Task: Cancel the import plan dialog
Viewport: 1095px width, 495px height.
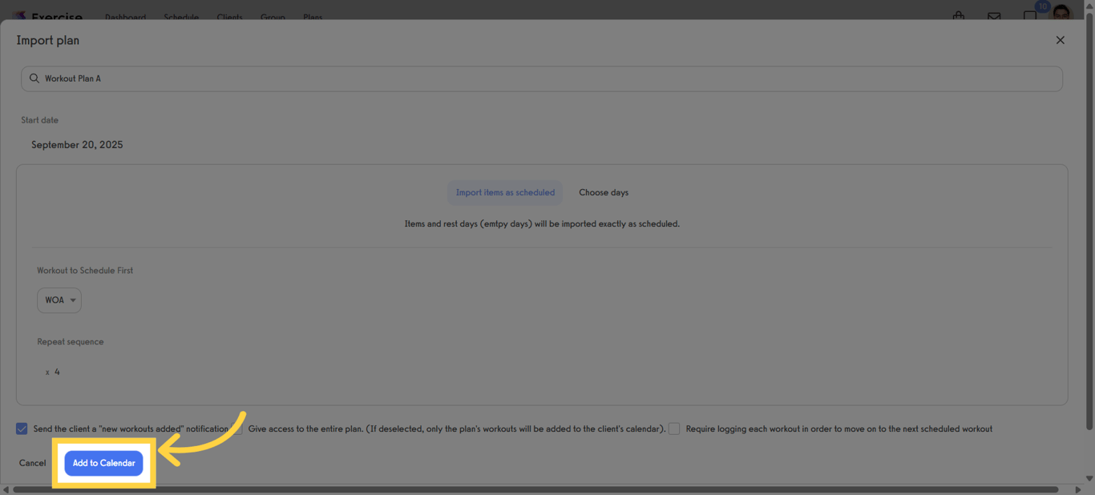Action: 33,463
